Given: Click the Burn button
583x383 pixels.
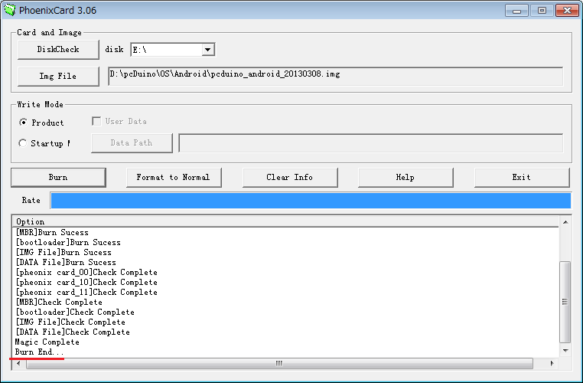Looking at the screenshot, I should tap(58, 178).
